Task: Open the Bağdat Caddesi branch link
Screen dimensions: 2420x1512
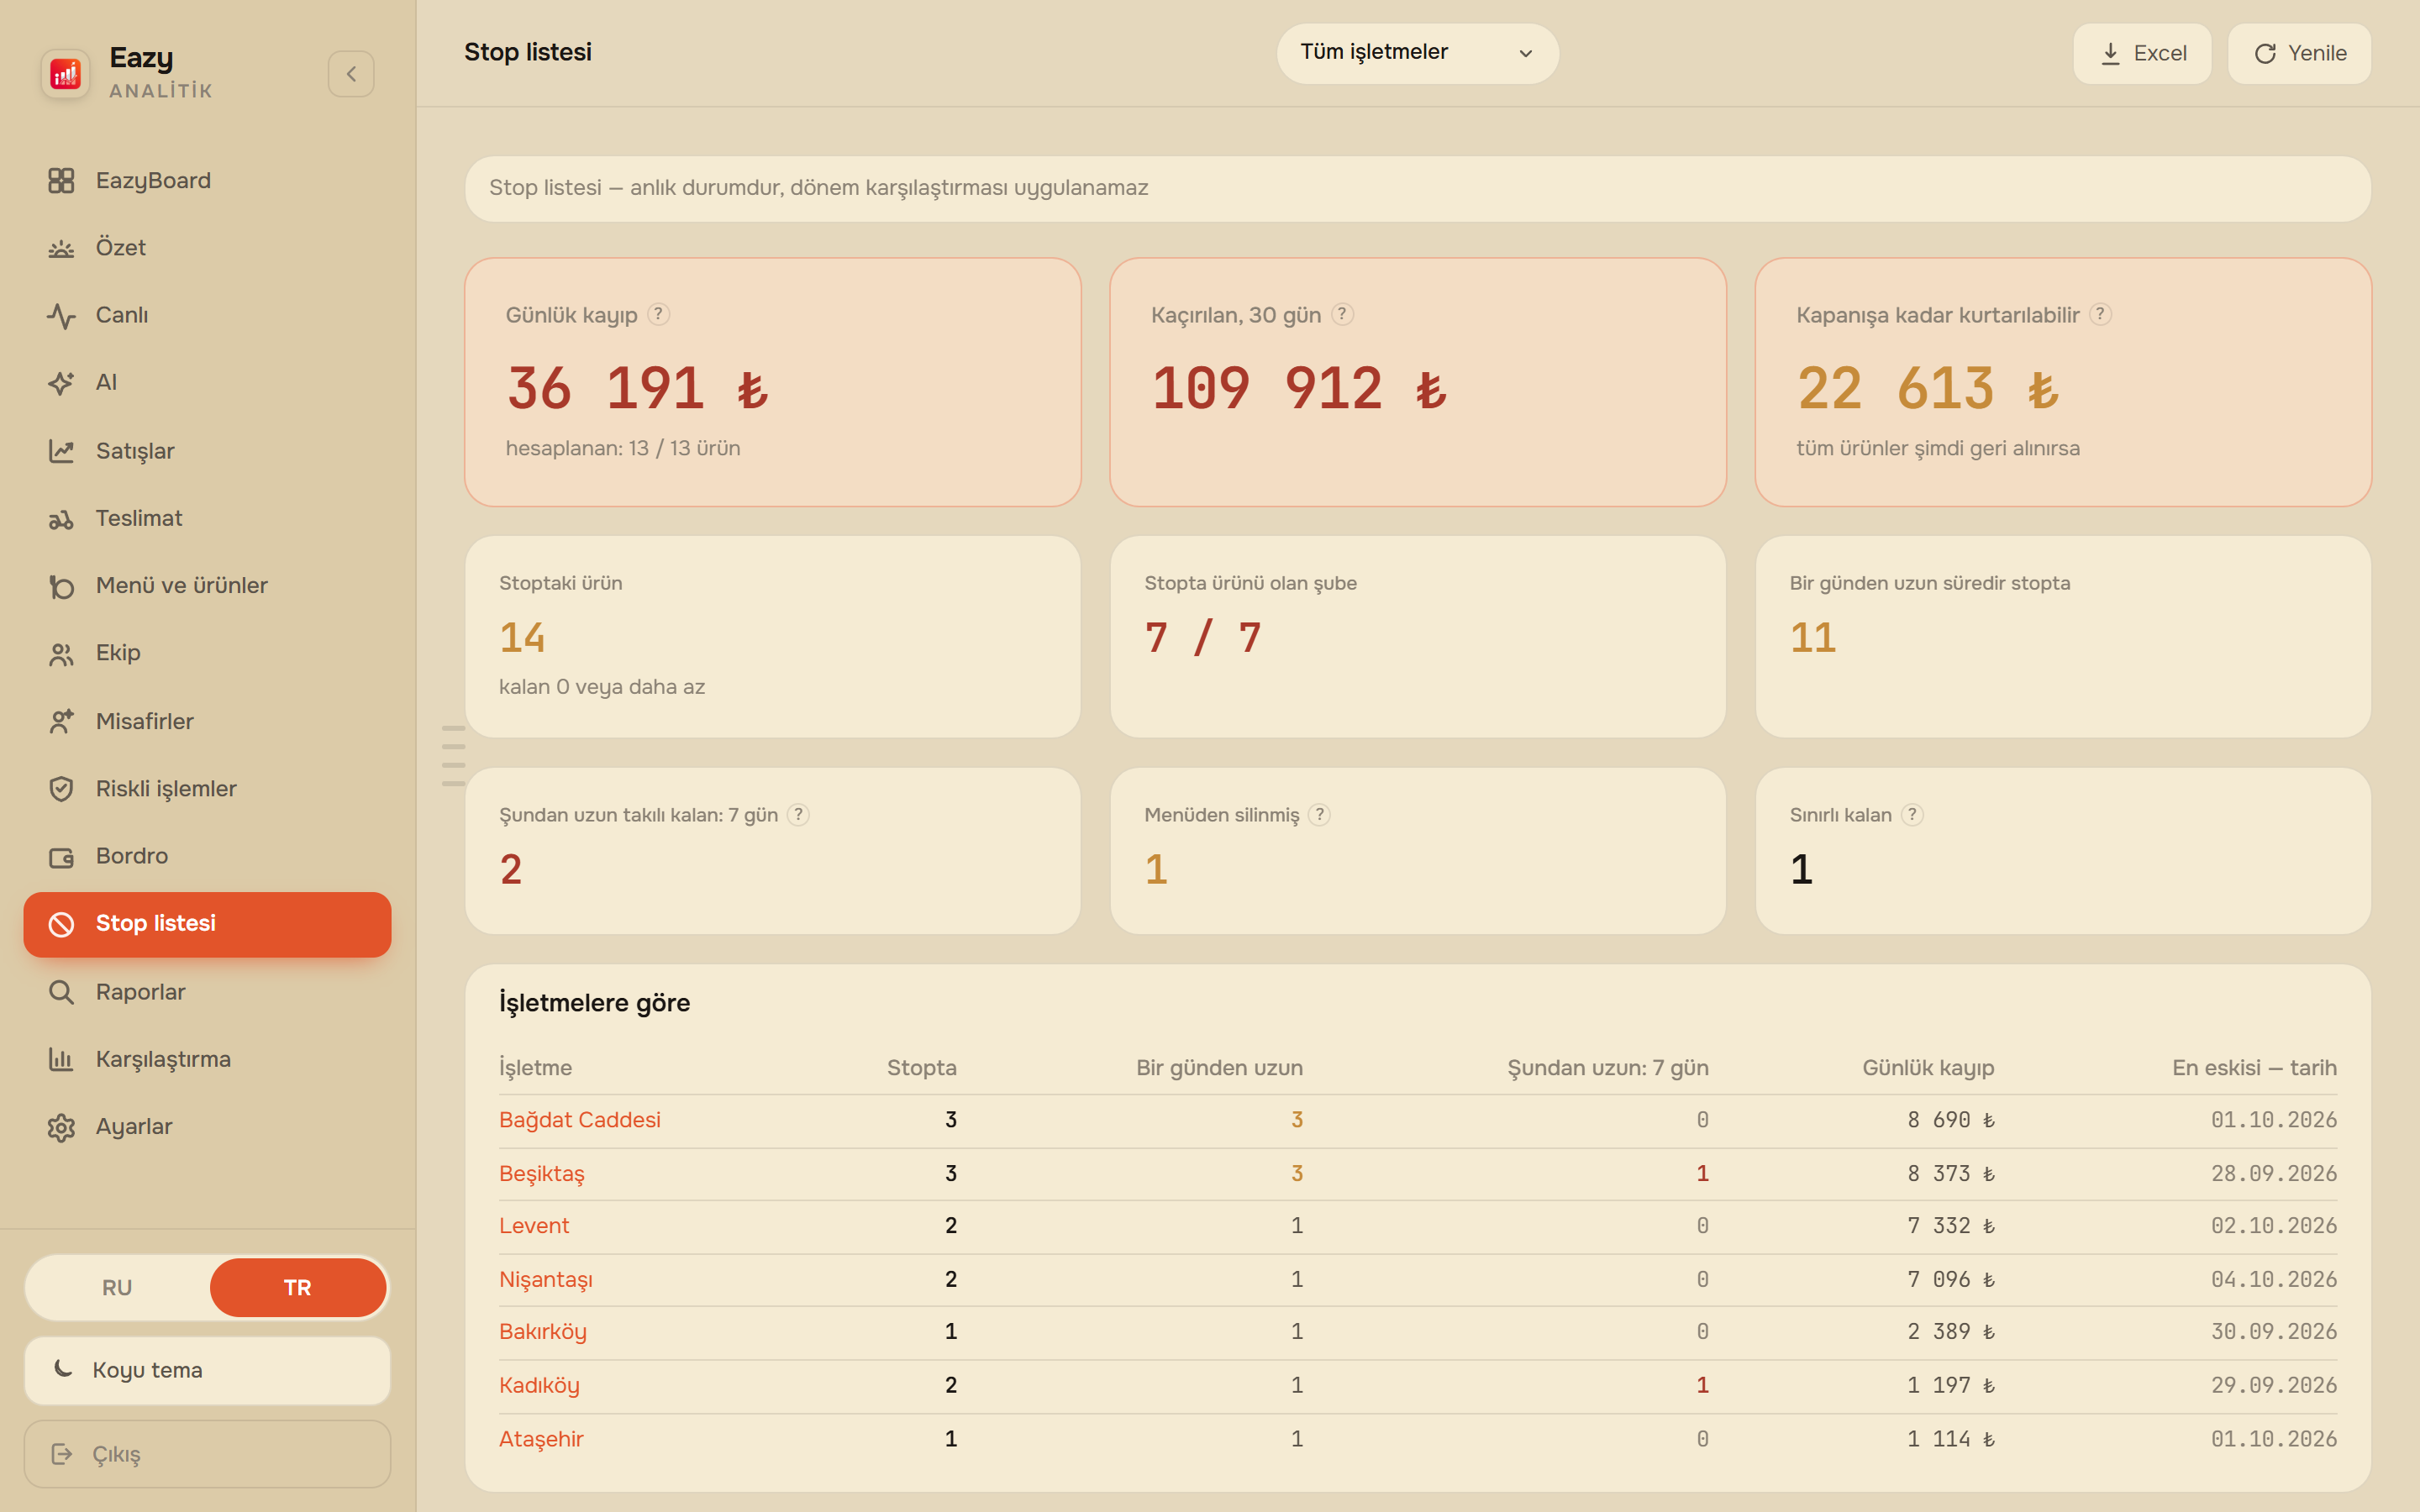Action: [580, 1120]
